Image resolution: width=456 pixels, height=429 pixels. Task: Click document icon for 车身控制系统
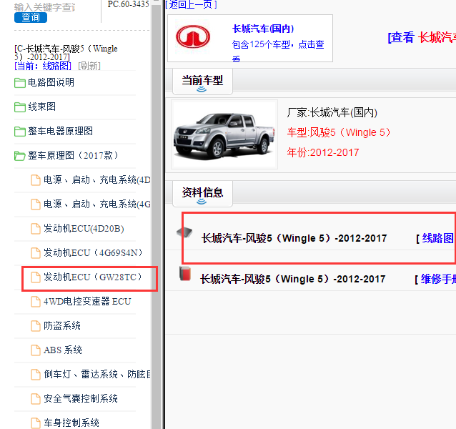point(36,423)
